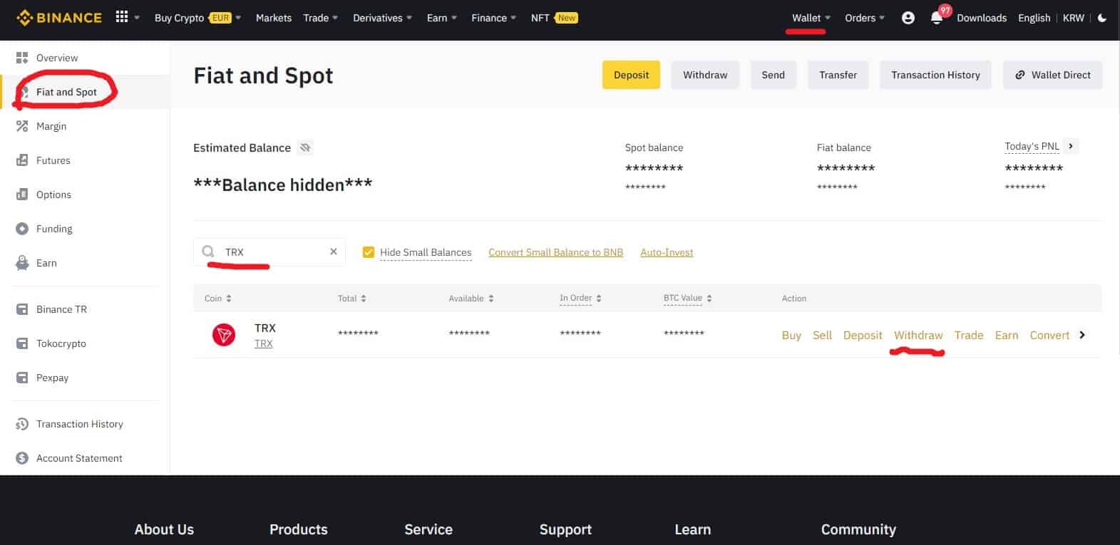Click Convert in the TRX row
The height and width of the screenshot is (545, 1120).
pos(1049,335)
